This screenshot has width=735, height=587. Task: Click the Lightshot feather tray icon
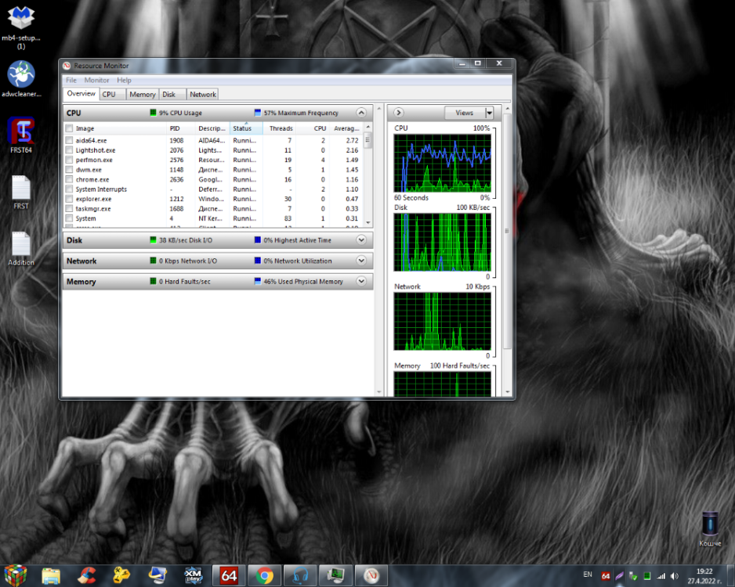click(x=620, y=576)
